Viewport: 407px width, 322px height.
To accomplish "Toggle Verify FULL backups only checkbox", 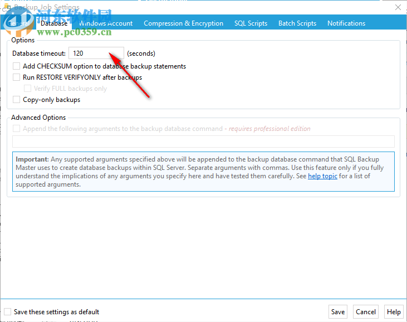I will (x=27, y=89).
